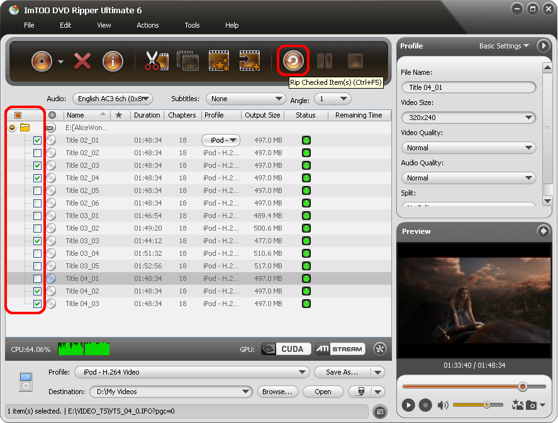The width and height of the screenshot is (558, 423).
Task: Uncheck the Title 02_03 checkbox
Action: pyautogui.click(x=37, y=165)
